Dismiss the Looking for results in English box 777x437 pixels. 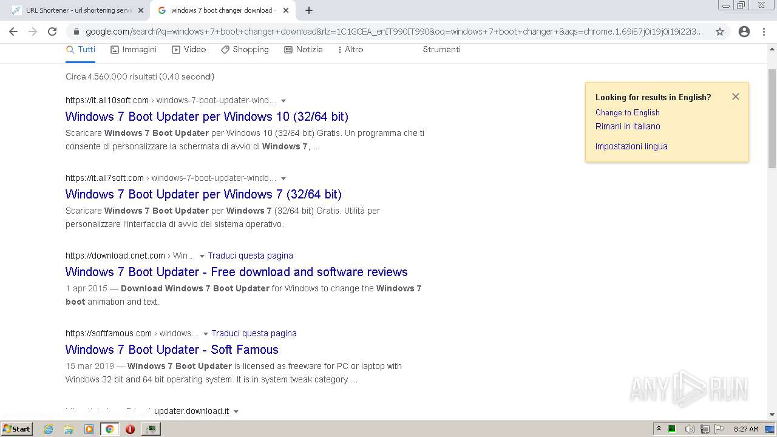[x=736, y=97]
